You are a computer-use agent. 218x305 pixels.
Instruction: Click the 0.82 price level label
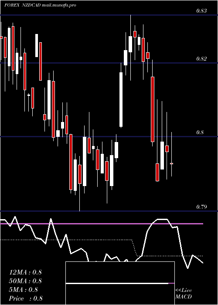pyautogui.click(x=201, y=58)
